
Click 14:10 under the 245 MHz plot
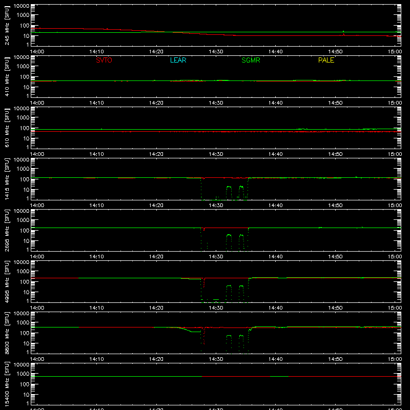click(x=96, y=52)
